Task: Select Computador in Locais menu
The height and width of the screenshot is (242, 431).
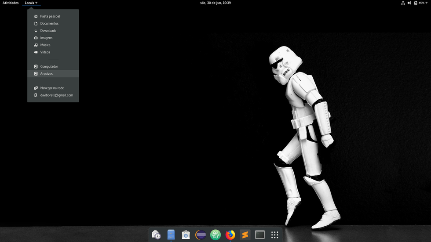Action: click(x=53, y=66)
